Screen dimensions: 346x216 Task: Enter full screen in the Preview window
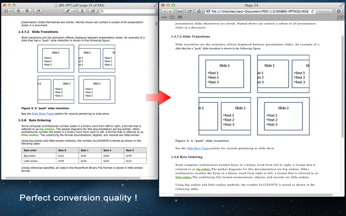pyautogui.click(x=155, y=5)
